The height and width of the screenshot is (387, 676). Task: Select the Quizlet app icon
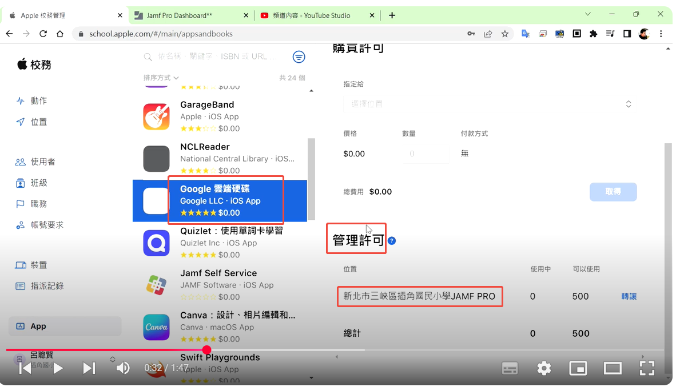(x=156, y=243)
